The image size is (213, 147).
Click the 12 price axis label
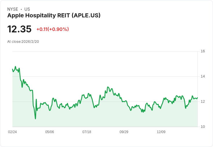(203, 102)
